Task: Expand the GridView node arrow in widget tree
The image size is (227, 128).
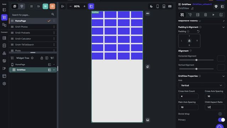Action: click(x=54, y=70)
